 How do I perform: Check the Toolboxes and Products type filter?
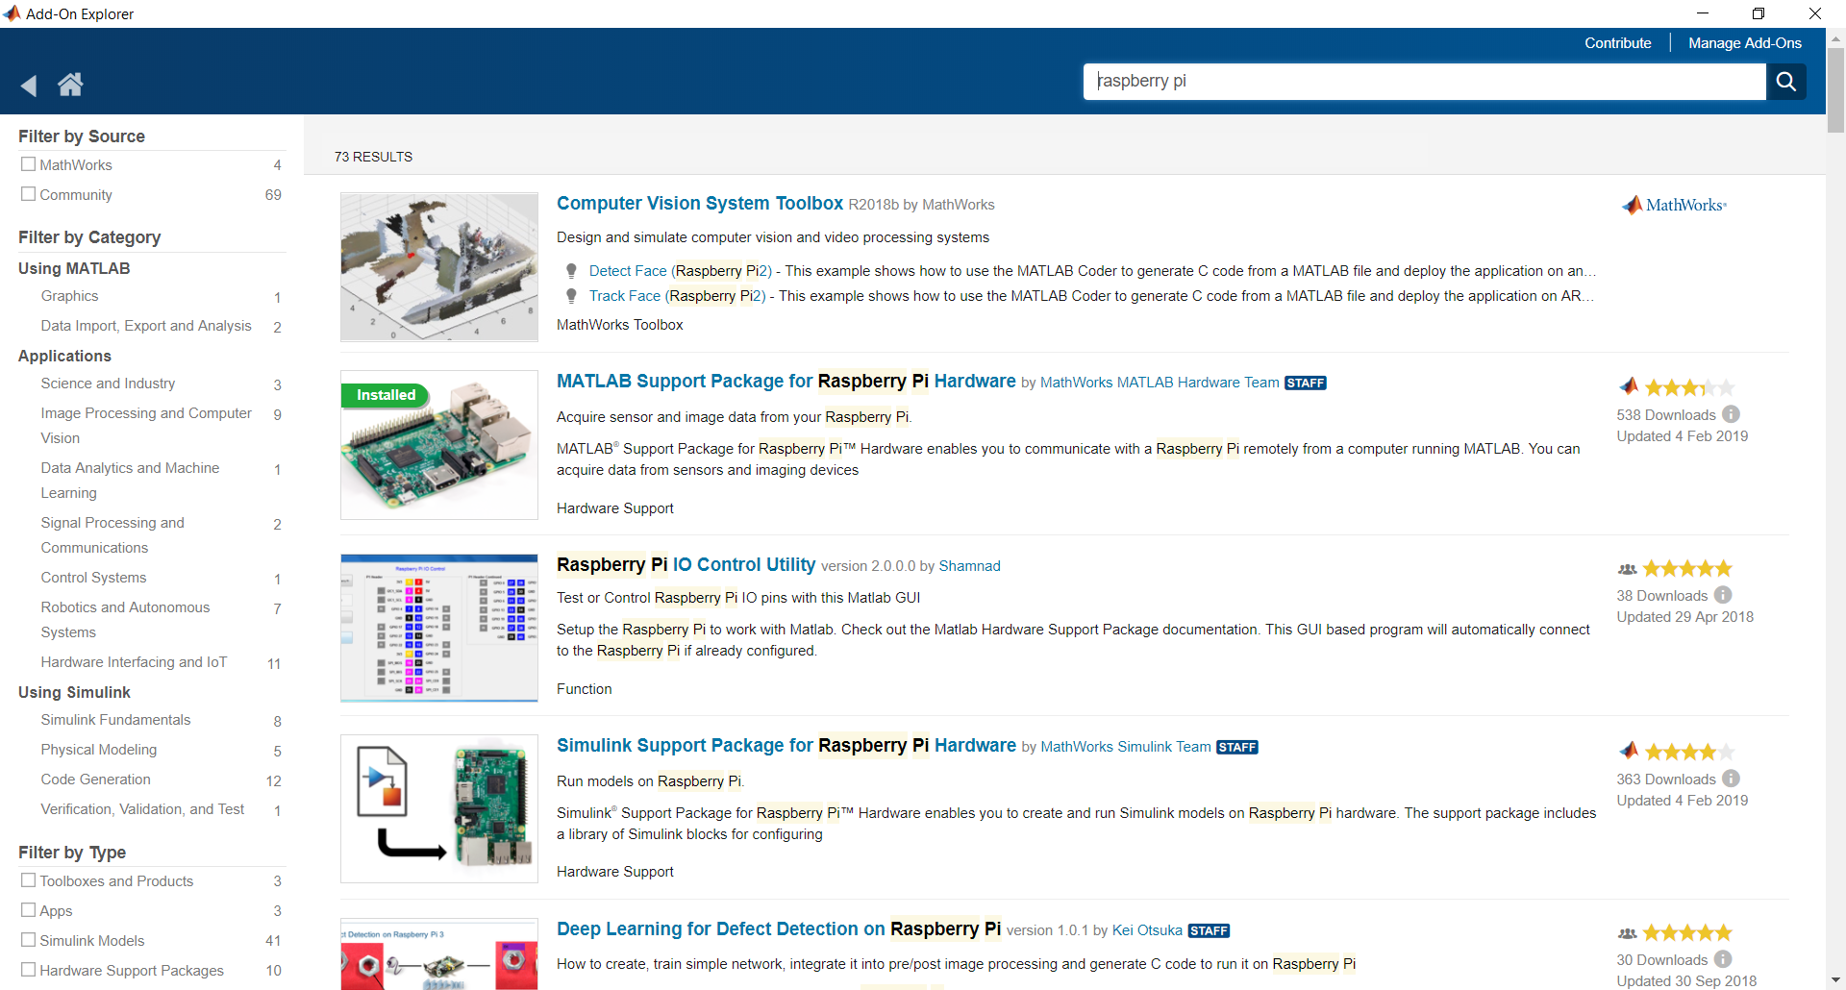29,880
